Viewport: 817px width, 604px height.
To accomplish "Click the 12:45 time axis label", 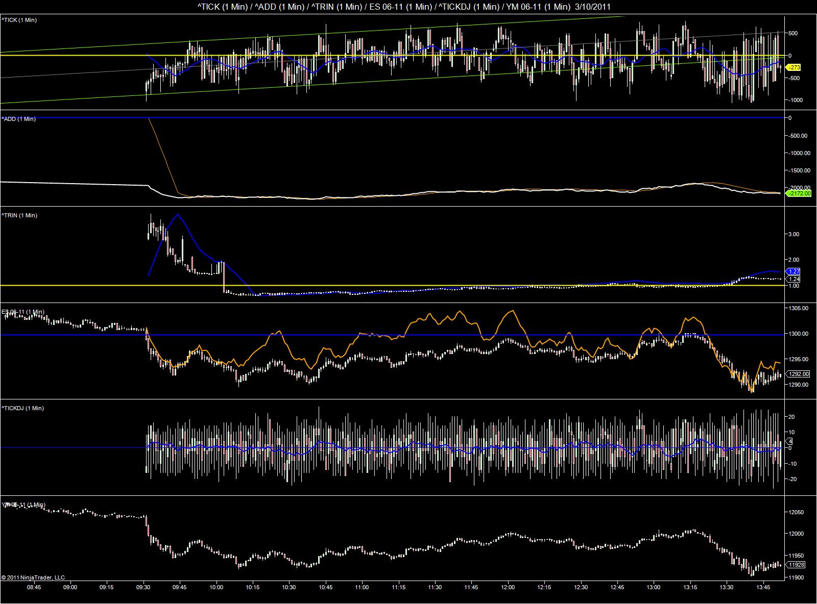I will 618,587.
